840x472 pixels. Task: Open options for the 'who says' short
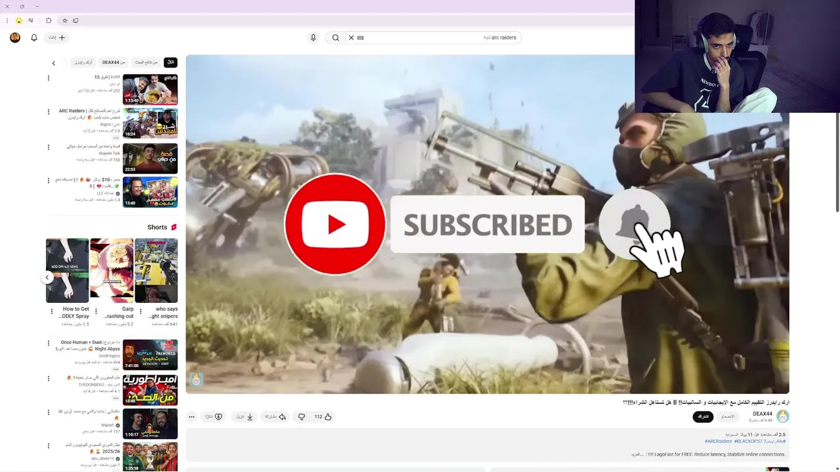140,311
